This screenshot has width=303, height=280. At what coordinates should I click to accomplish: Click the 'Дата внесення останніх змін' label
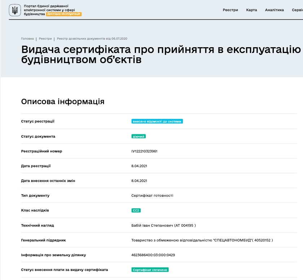(x=48, y=181)
